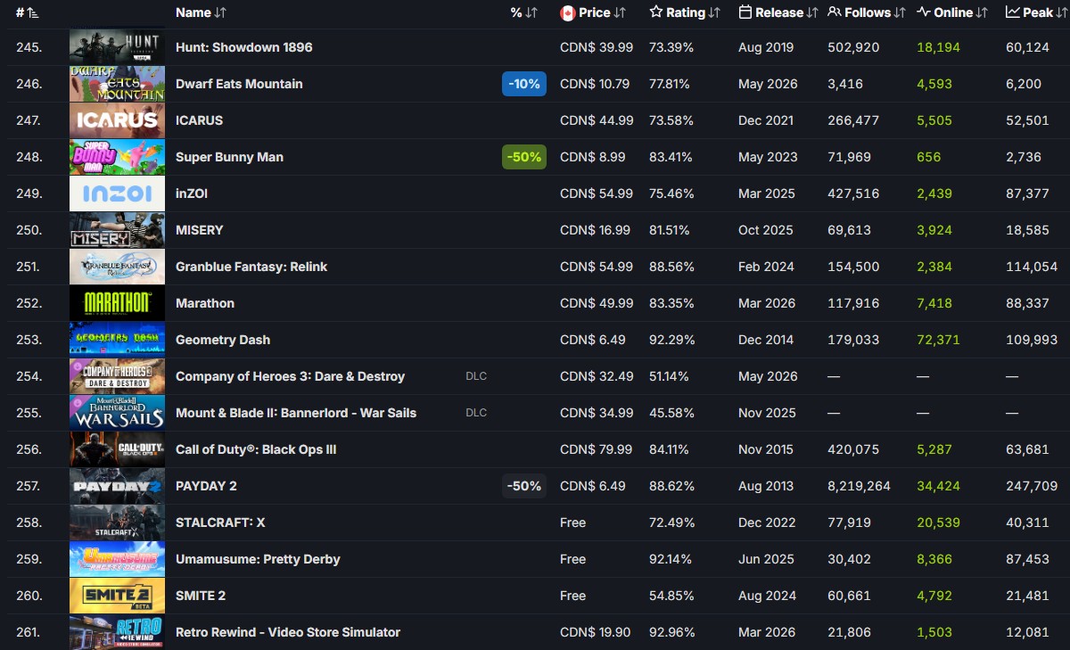This screenshot has width=1070, height=650.
Task: Click the DLC tag on Bannerlord War Sails
Action: click(x=476, y=413)
